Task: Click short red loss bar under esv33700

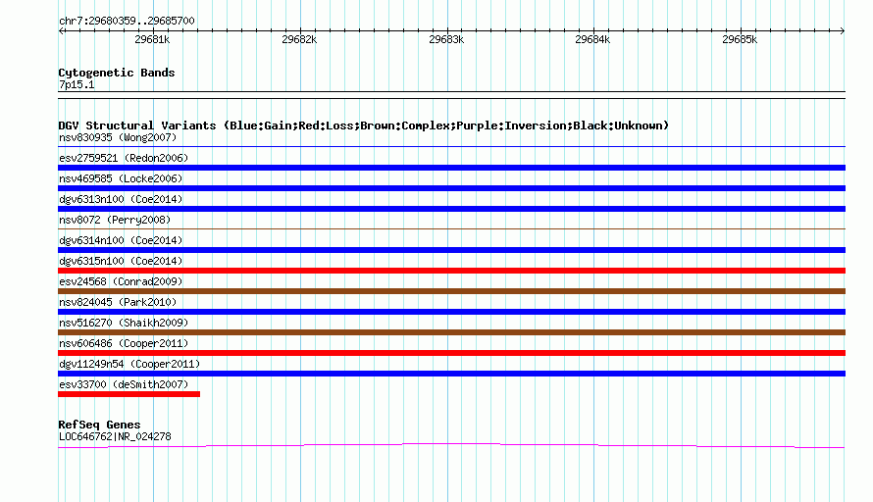Action: (x=129, y=394)
